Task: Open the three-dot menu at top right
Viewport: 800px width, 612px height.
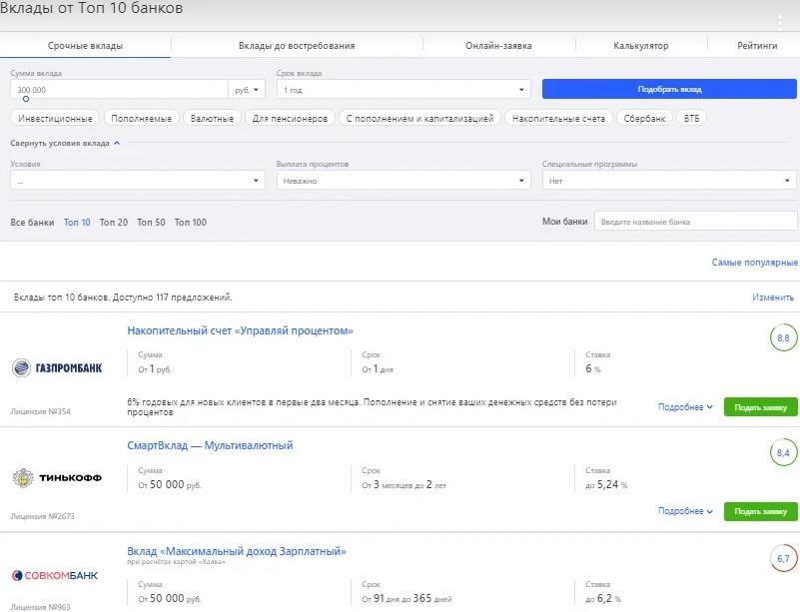Action: coord(780,22)
